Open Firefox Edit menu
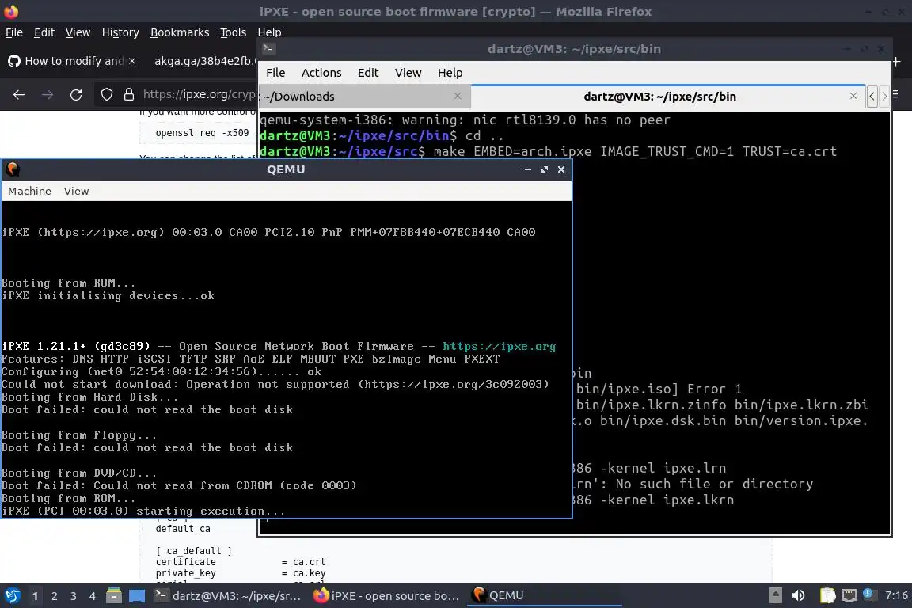This screenshot has height=608, width=912. pyautogui.click(x=44, y=32)
